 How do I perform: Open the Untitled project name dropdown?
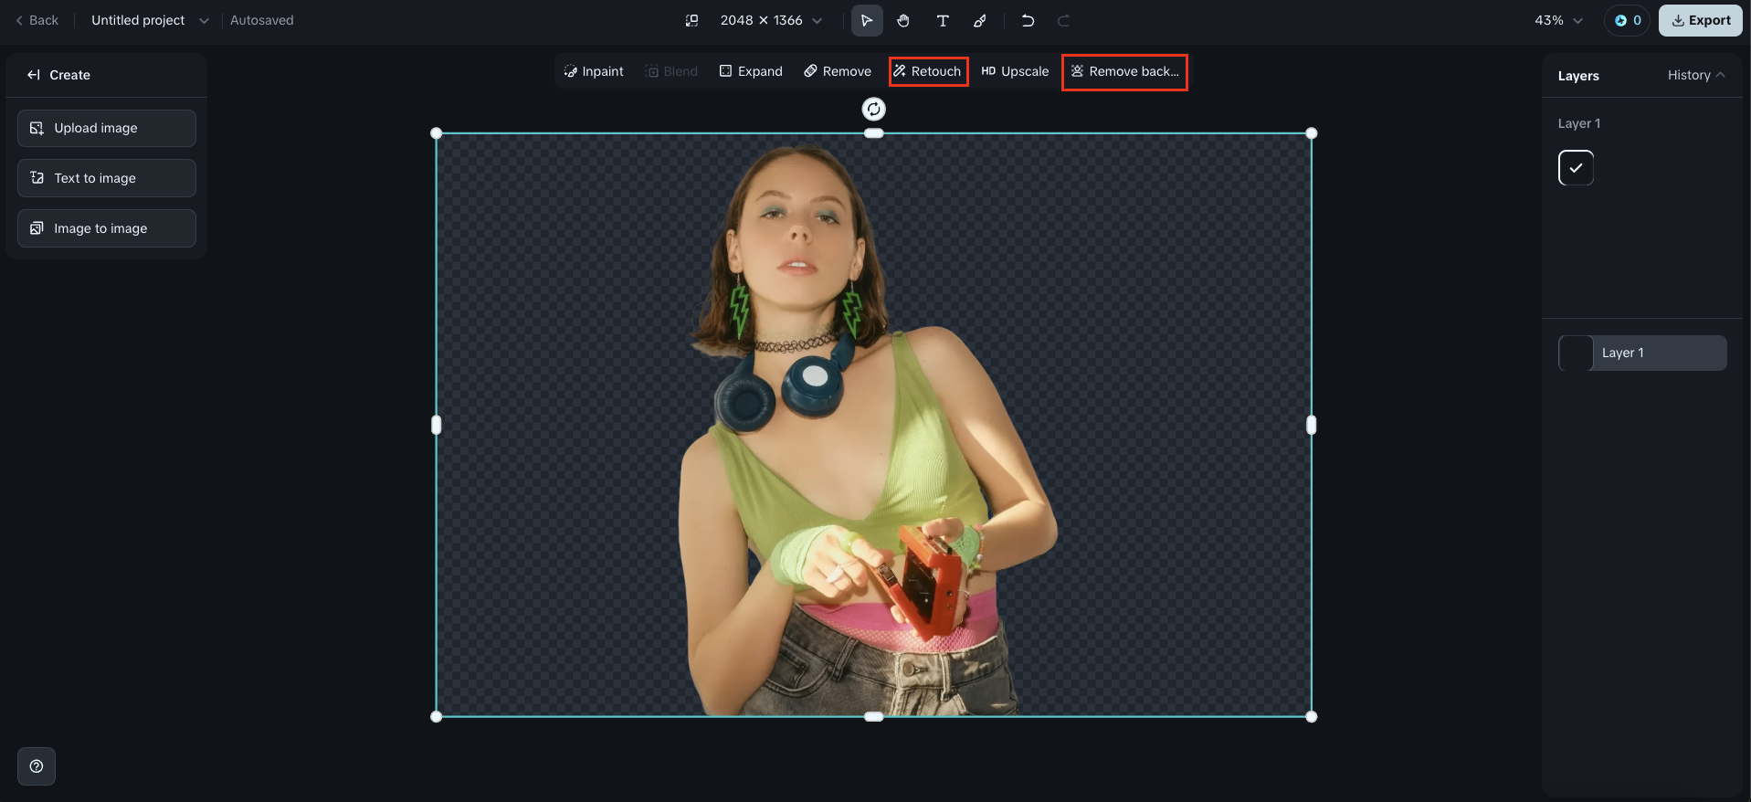[x=150, y=20]
